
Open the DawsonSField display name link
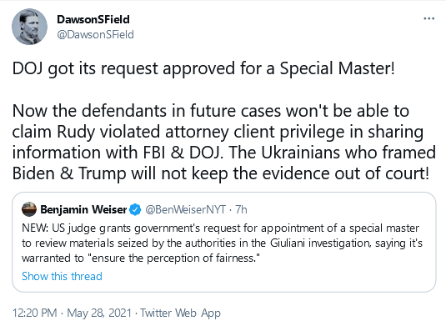click(93, 19)
